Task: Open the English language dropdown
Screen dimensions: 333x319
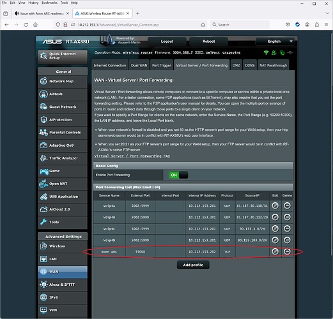Action: [275, 41]
